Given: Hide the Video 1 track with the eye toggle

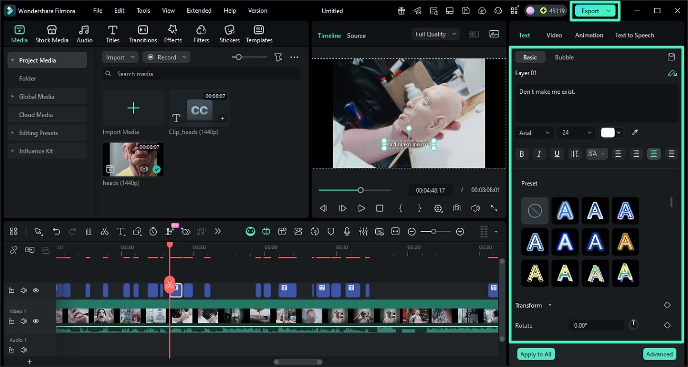Looking at the screenshot, I should tap(35, 321).
